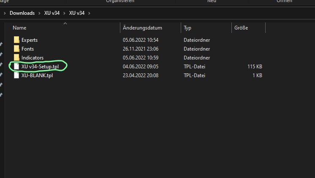Open the chevron before the Downloads breadcrumb
The image size is (315, 178).
(x=5, y=13)
